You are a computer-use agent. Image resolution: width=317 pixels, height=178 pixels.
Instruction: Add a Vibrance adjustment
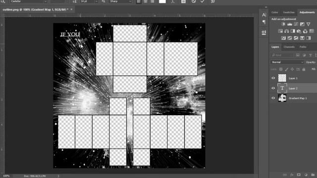click(x=308, y=24)
